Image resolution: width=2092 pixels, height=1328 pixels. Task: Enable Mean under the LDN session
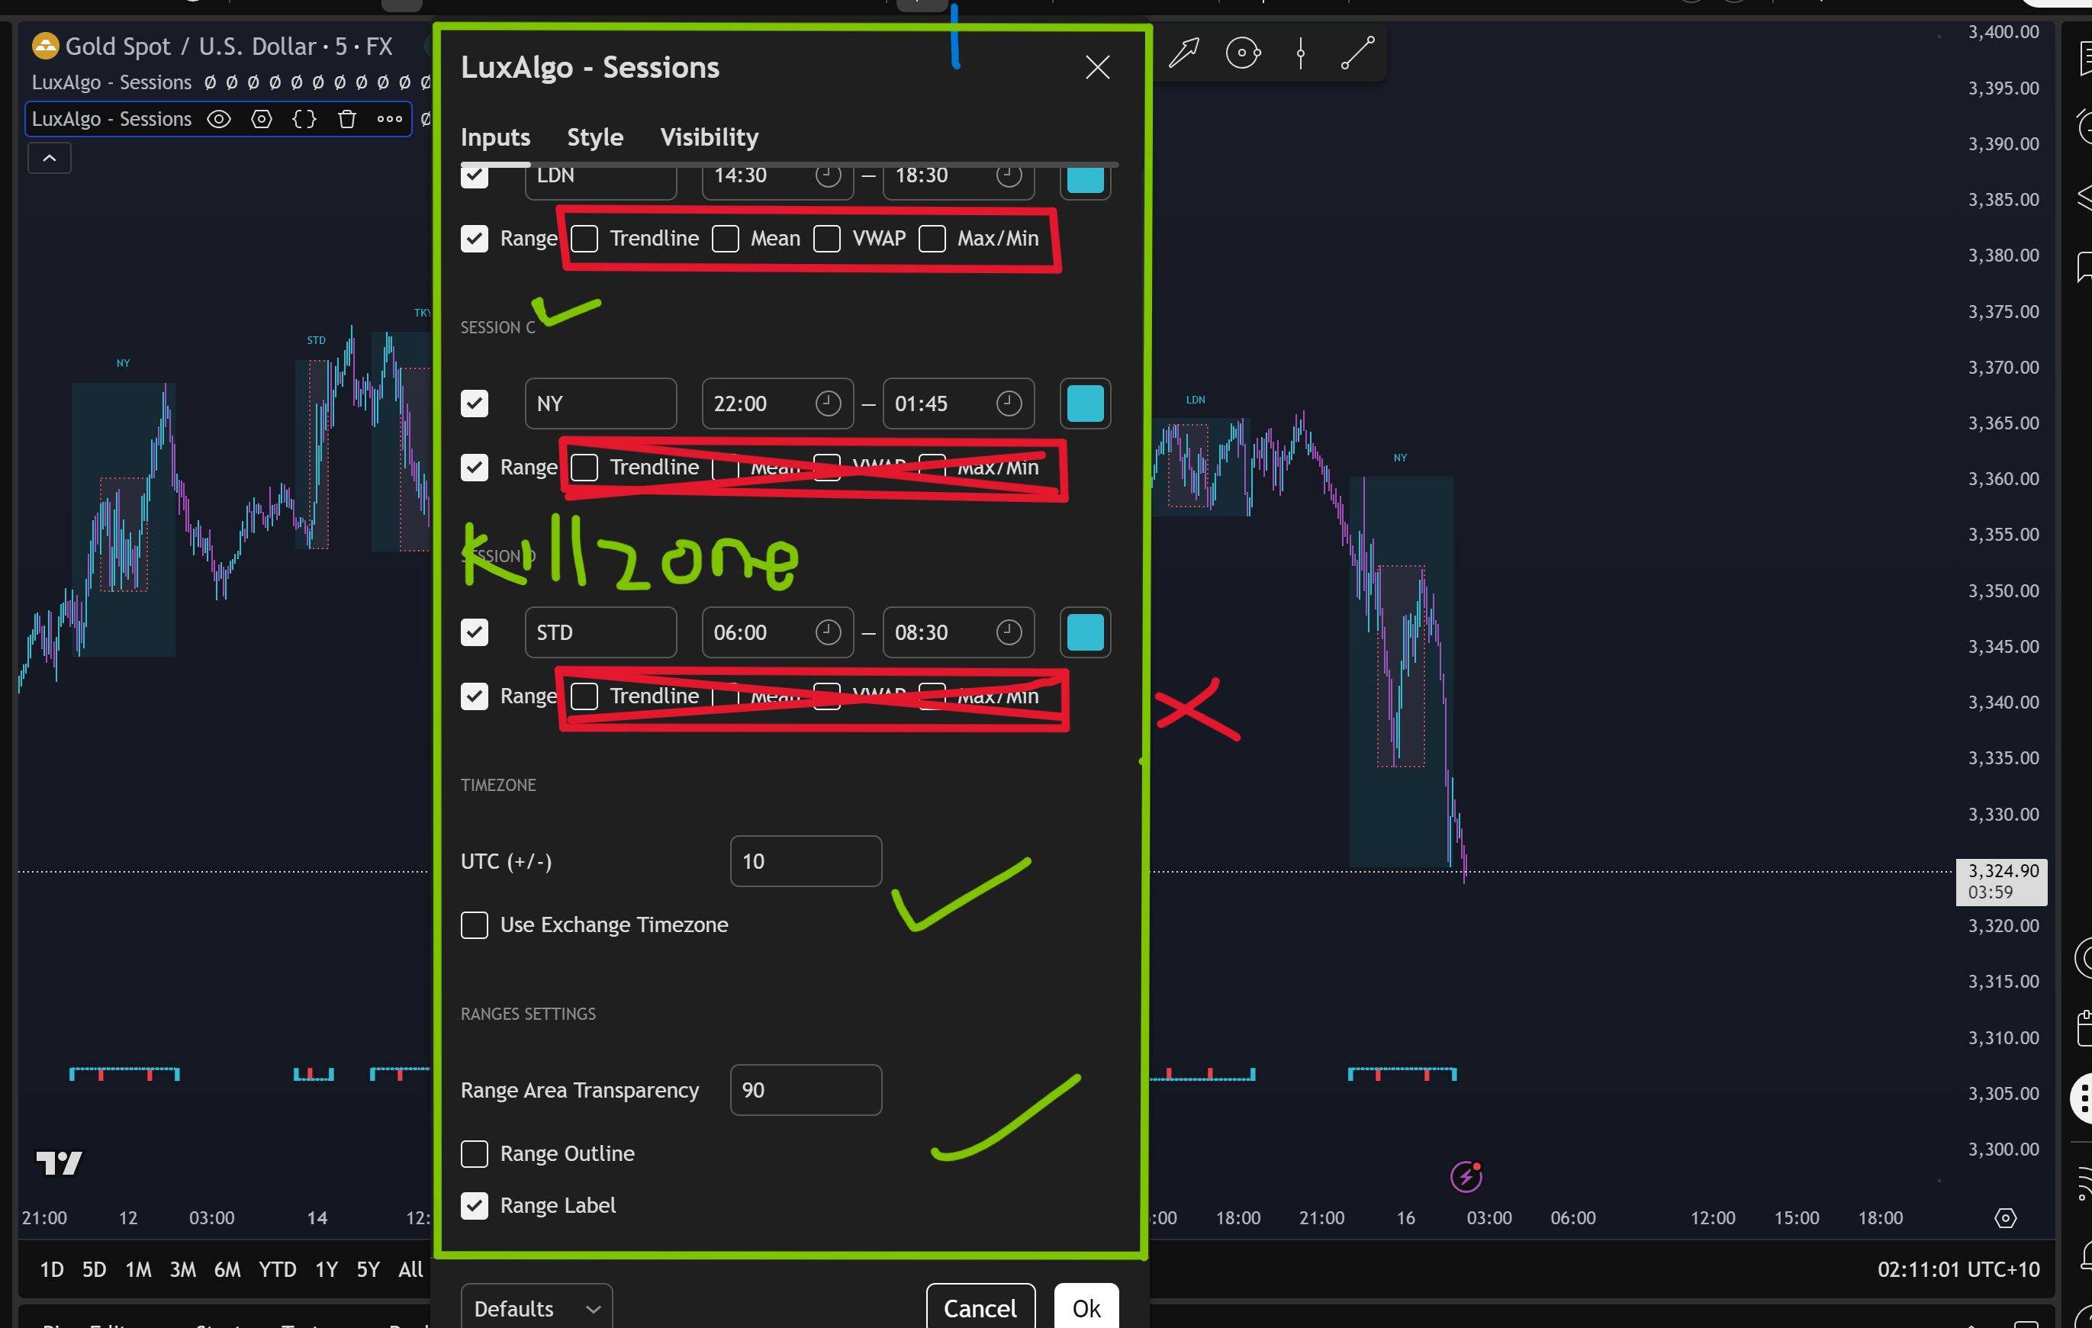click(726, 238)
